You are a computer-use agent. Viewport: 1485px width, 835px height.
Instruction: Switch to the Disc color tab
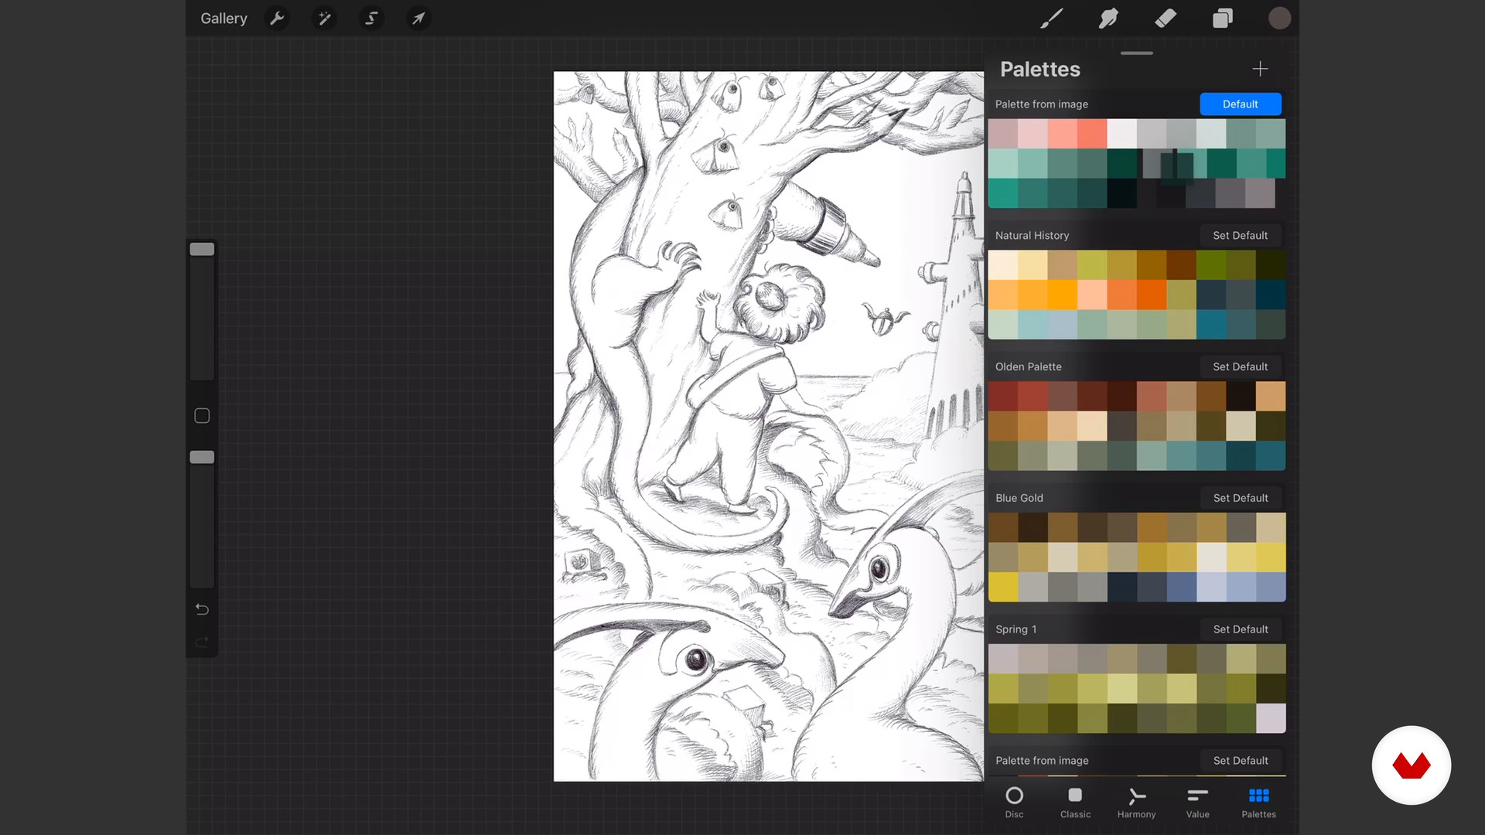pyautogui.click(x=1014, y=802)
